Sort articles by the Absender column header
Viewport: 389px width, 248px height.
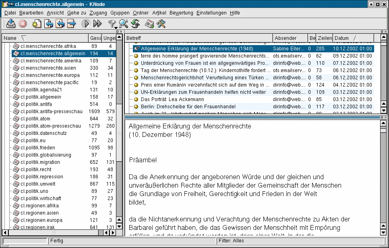(x=290, y=38)
